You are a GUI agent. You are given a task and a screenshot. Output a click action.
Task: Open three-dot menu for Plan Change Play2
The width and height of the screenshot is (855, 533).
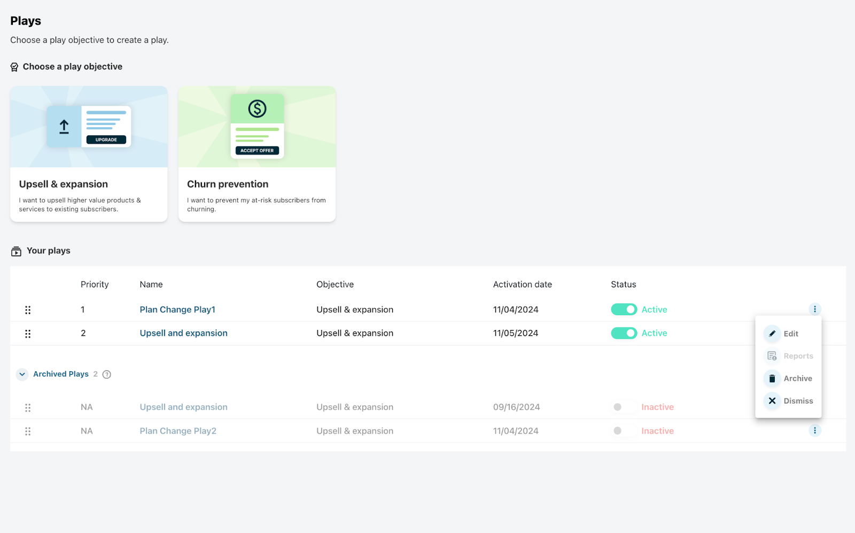[x=814, y=430]
